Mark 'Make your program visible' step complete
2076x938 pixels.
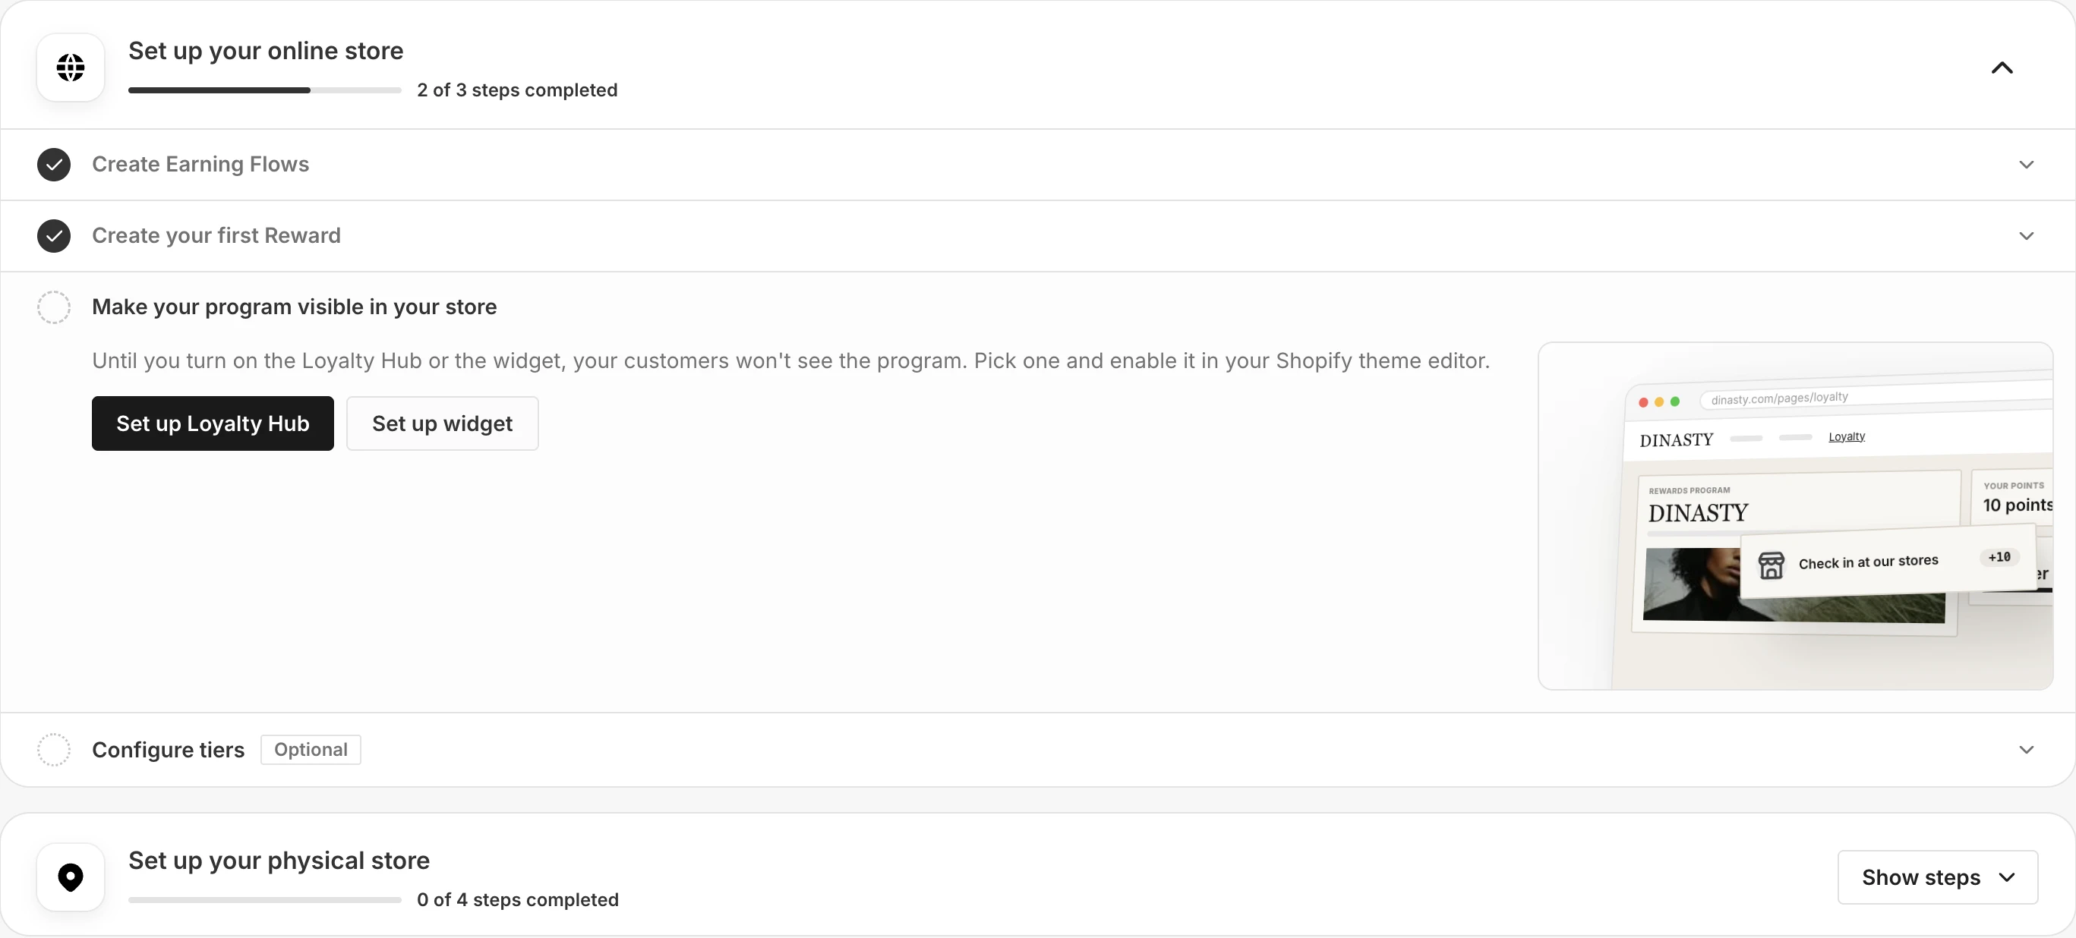(54, 307)
